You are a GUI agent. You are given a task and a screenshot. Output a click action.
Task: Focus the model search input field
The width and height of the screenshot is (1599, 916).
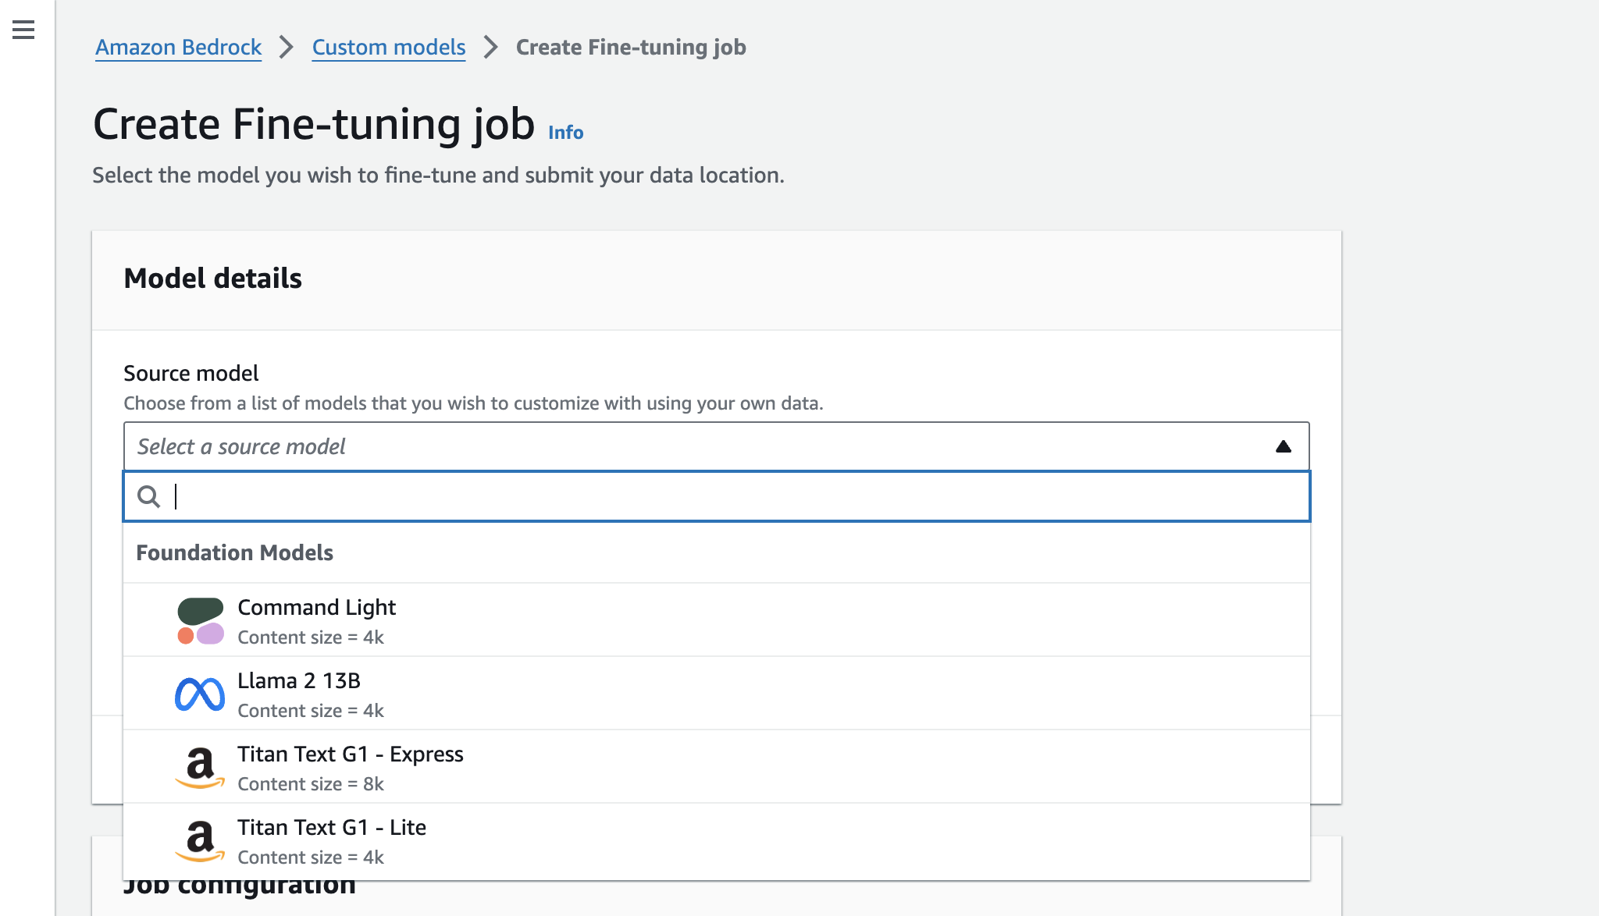coord(734,496)
